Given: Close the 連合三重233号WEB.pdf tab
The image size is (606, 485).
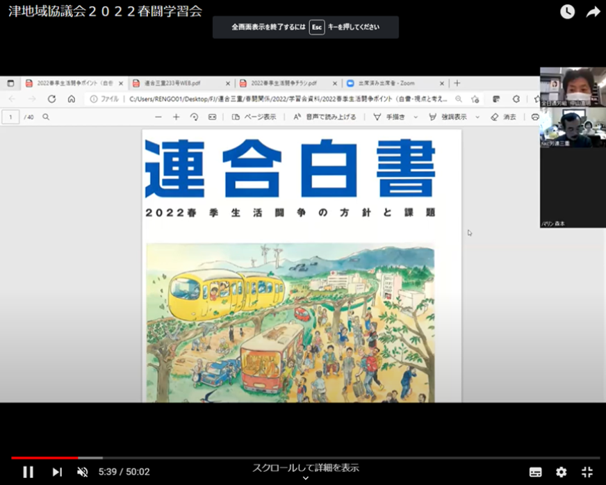Looking at the screenshot, I should tap(228, 83).
